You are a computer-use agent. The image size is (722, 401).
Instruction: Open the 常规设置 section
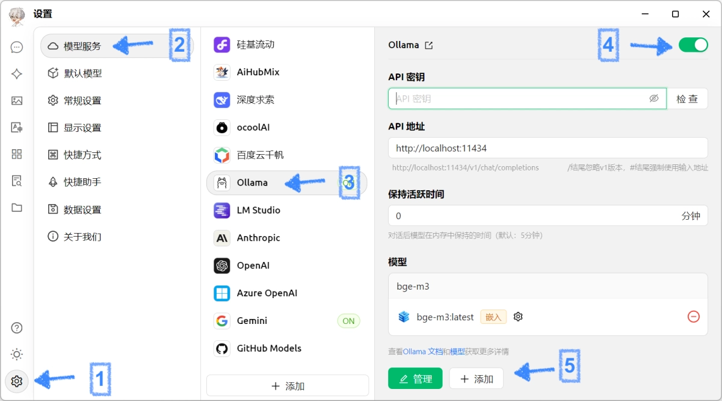(117, 101)
